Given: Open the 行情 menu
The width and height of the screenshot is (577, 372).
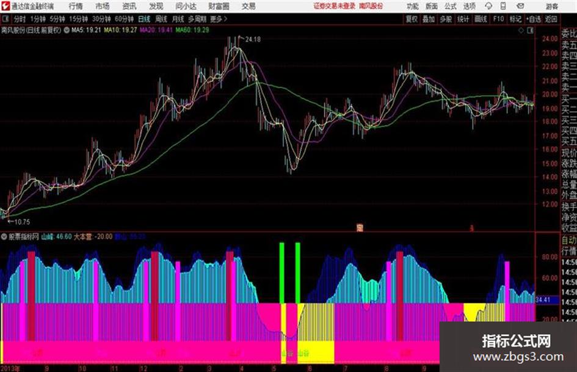Looking at the screenshot, I should (76, 6).
